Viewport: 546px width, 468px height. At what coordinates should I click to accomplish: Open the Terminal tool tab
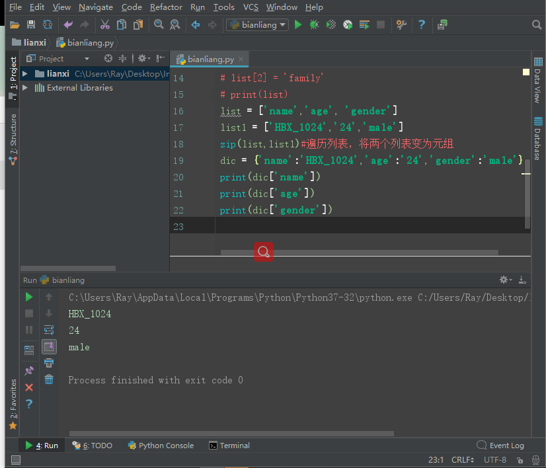point(229,446)
